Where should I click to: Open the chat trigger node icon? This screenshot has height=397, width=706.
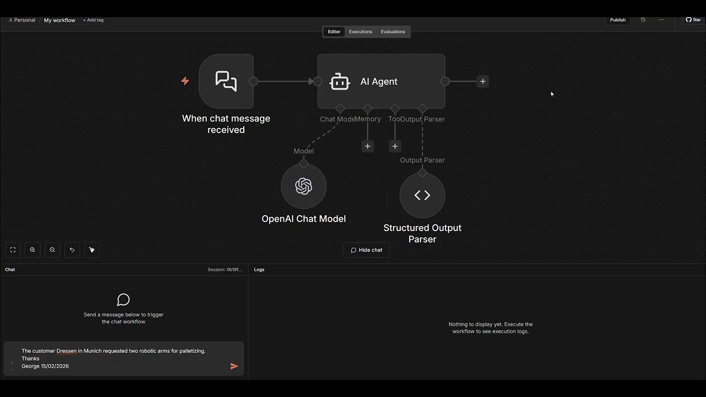[226, 81]
